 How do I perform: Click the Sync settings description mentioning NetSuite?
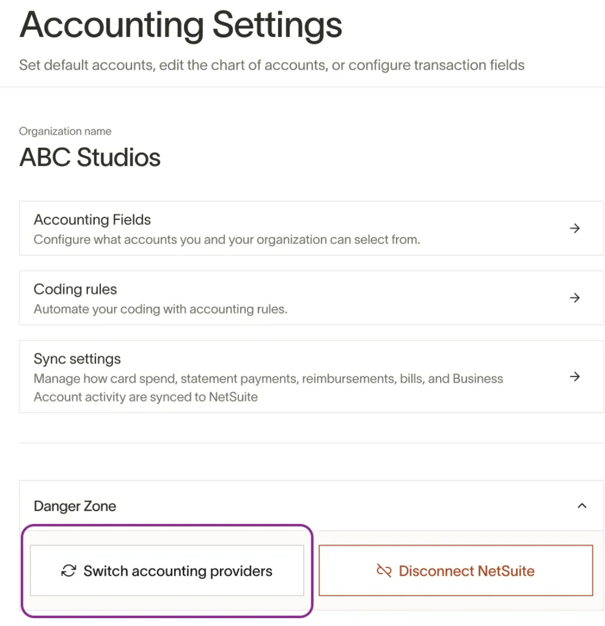click(x=268, y=388)
